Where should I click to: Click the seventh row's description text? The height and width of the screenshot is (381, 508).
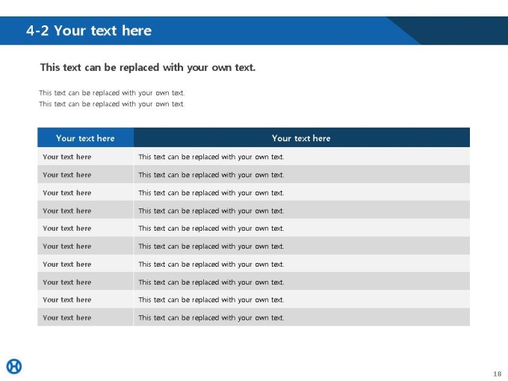pos(211,264)
